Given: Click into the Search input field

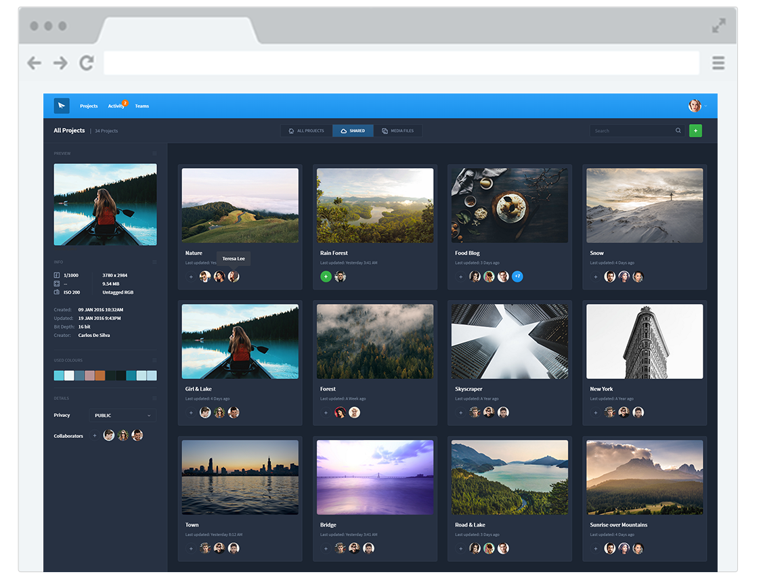Looking at the screenshot, I should (x=631, y=131).
